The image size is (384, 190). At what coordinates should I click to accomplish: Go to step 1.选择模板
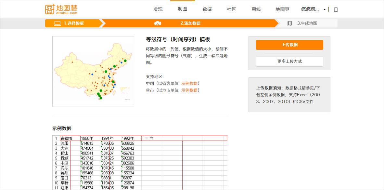74,23
